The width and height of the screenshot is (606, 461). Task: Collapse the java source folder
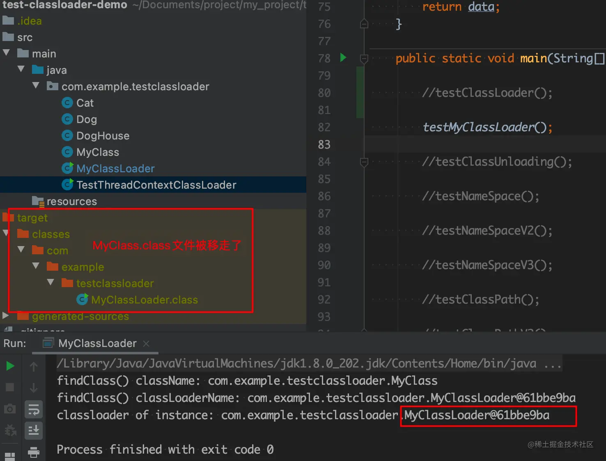click(21, 69)
